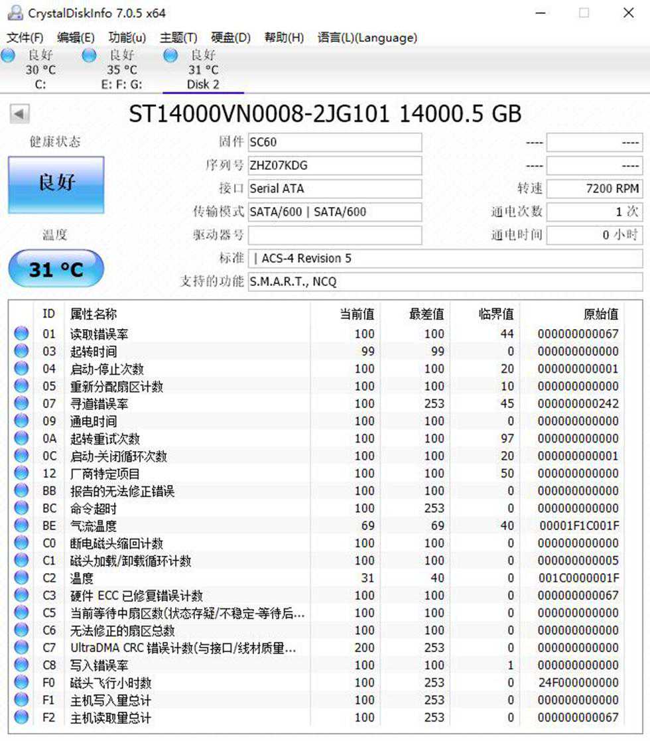Click status orb for 重新分配扇区计数 row
Viewport: 650px width, 741px height.
pos(21,386)
